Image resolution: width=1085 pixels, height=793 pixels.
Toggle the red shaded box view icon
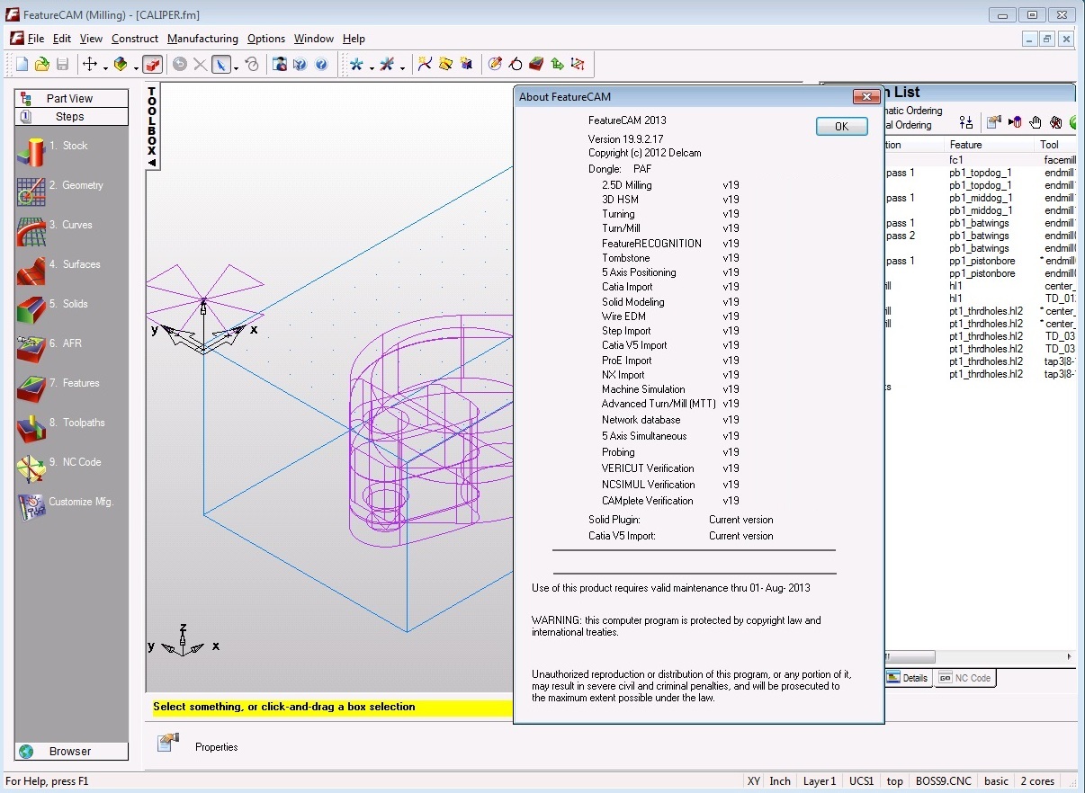tap(152, 65)
